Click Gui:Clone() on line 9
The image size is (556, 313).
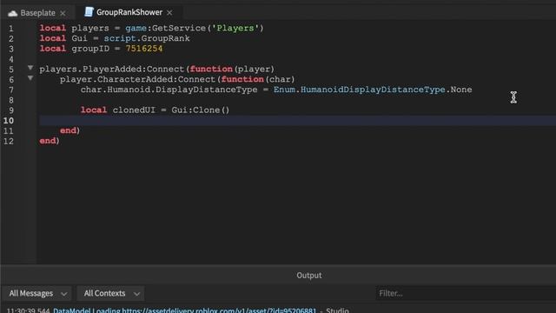coord(201,110)
